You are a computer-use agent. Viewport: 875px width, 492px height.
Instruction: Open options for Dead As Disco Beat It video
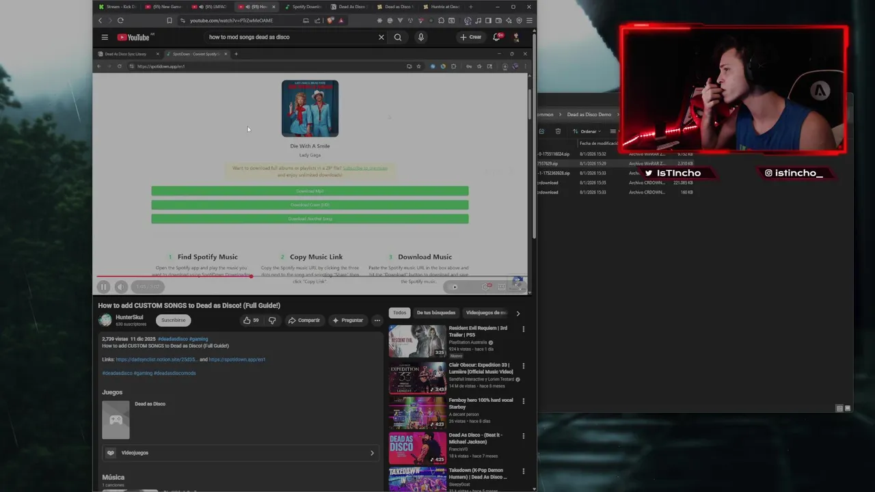point(524,436)
